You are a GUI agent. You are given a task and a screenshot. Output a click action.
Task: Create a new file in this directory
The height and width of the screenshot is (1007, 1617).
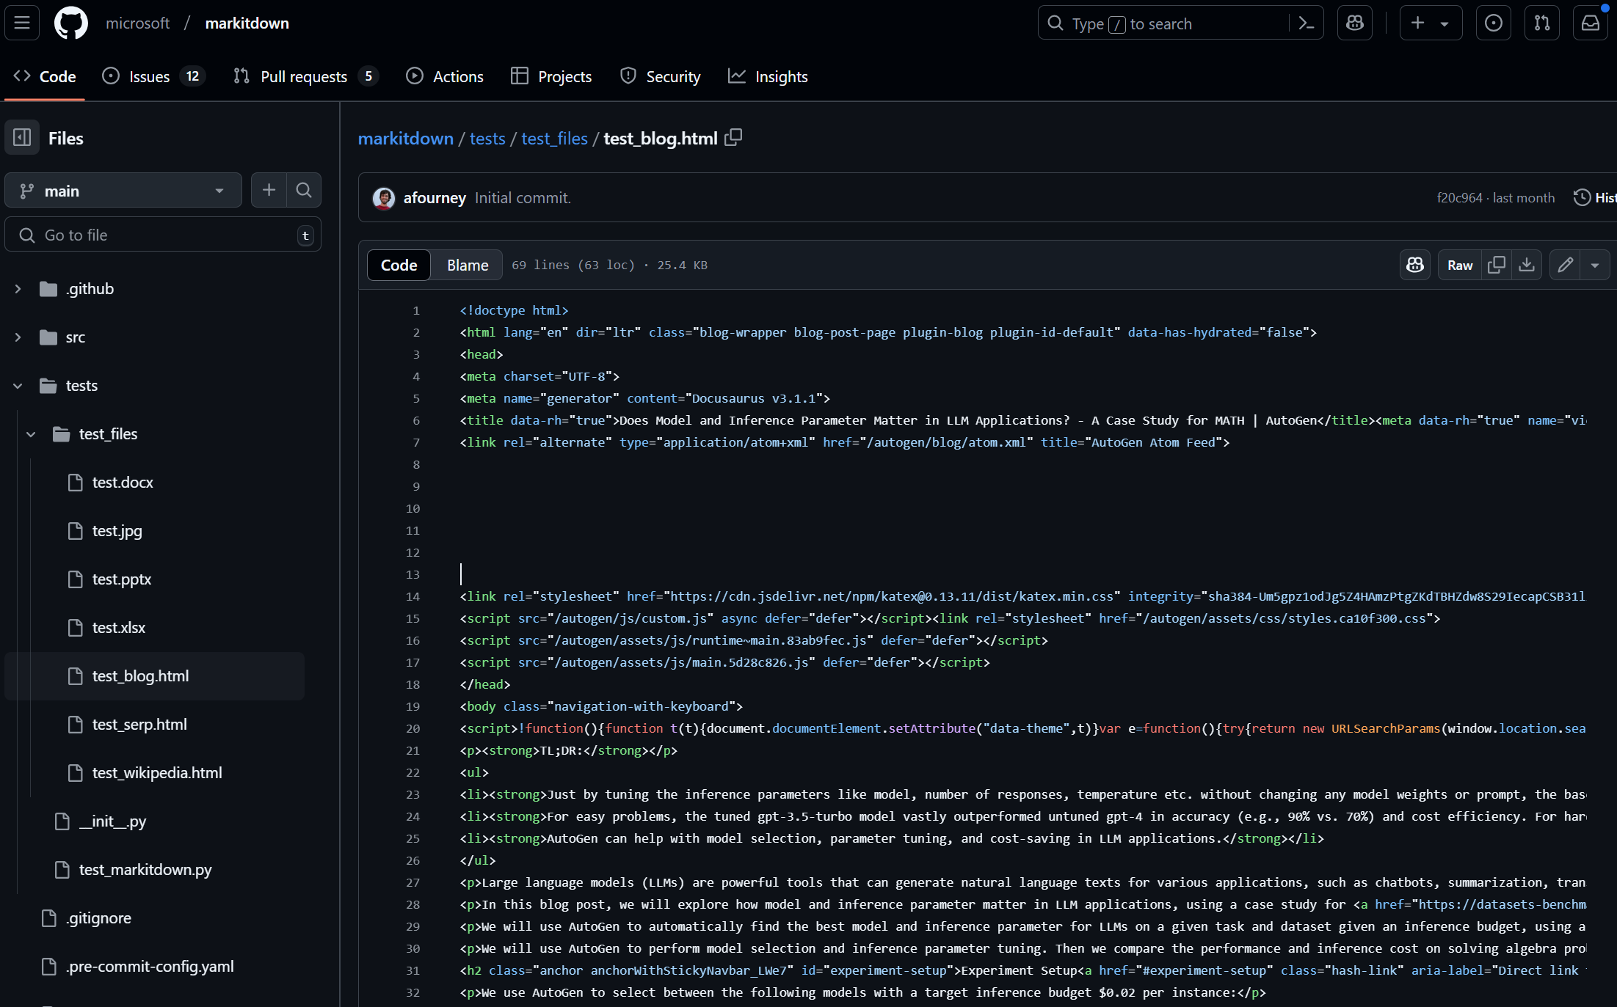[x=269, y=190]
